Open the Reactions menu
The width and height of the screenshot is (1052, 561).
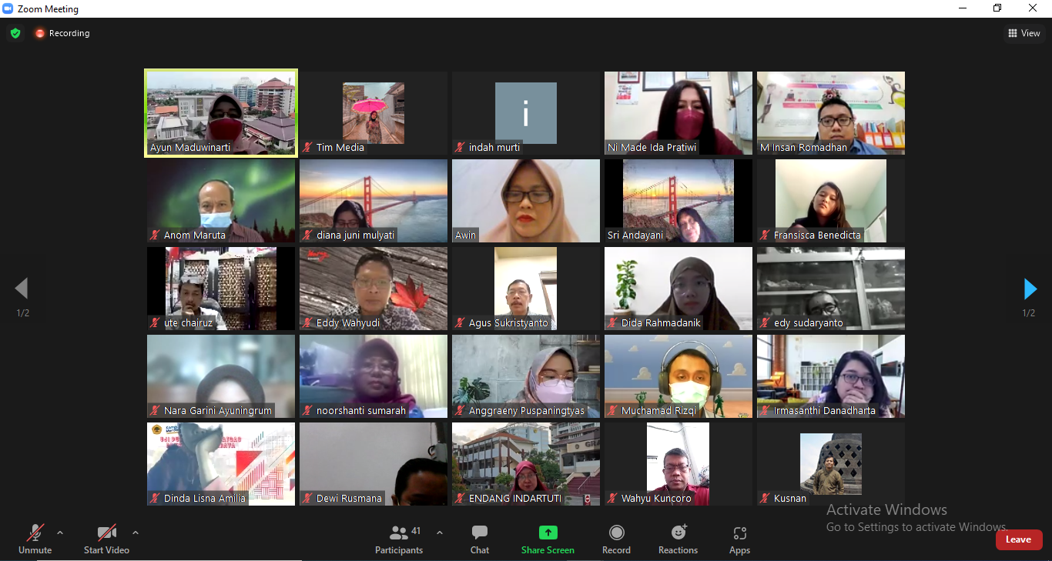pos(678,539)
